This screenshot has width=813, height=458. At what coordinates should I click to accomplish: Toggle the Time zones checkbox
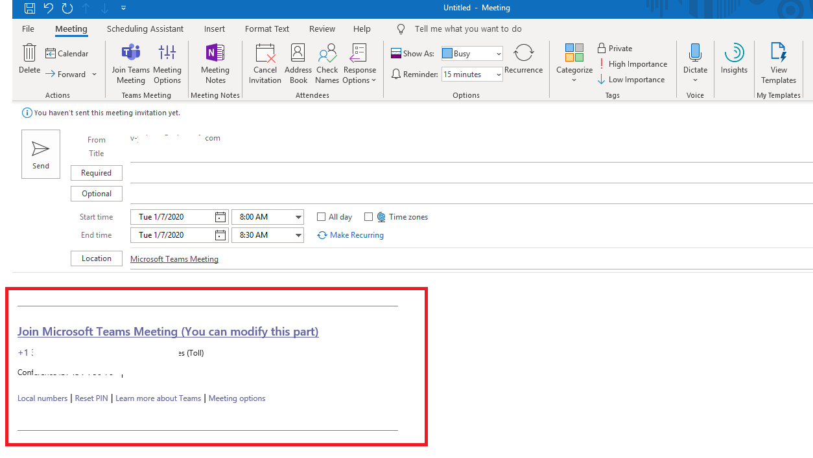369,216
